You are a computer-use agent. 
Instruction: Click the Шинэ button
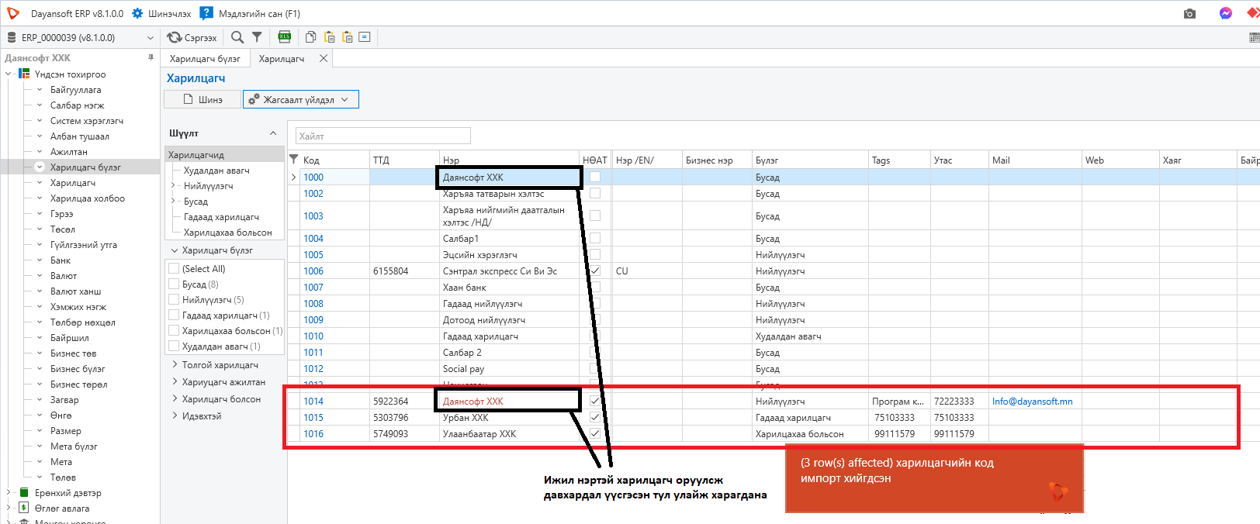202,99
